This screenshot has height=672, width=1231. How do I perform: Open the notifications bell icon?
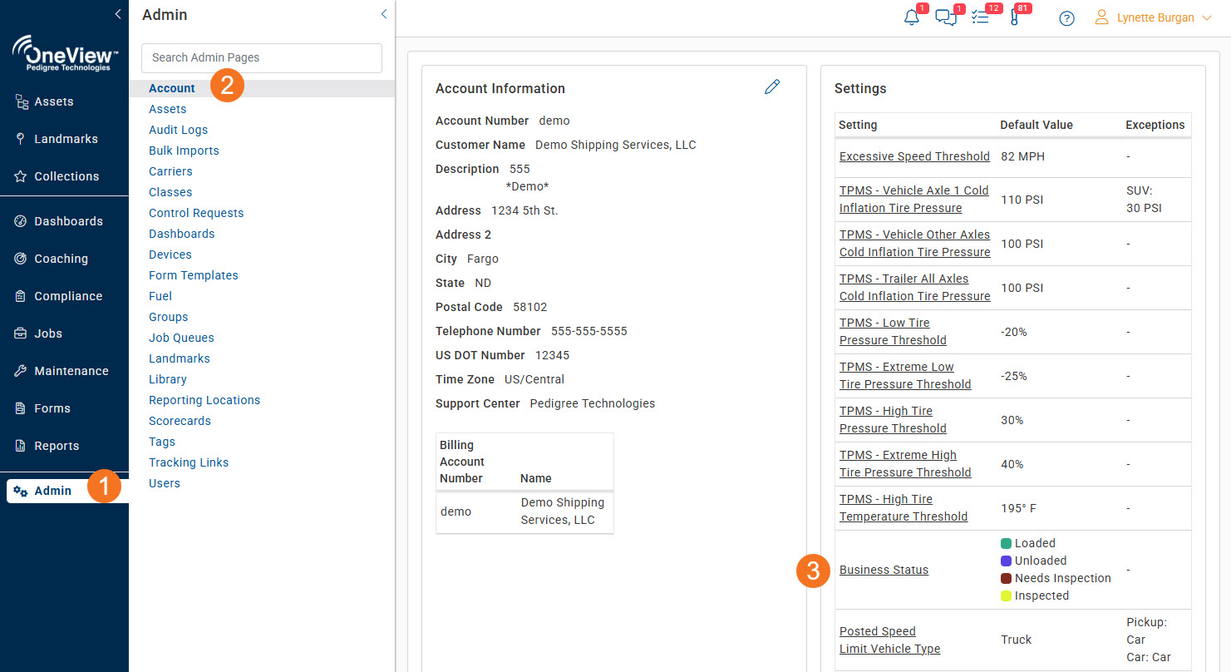912,18
